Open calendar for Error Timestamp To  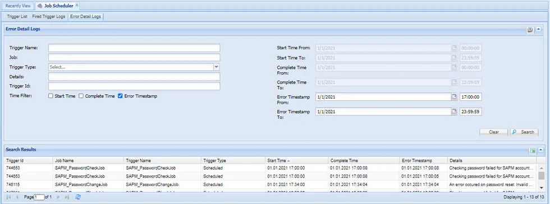454,112
